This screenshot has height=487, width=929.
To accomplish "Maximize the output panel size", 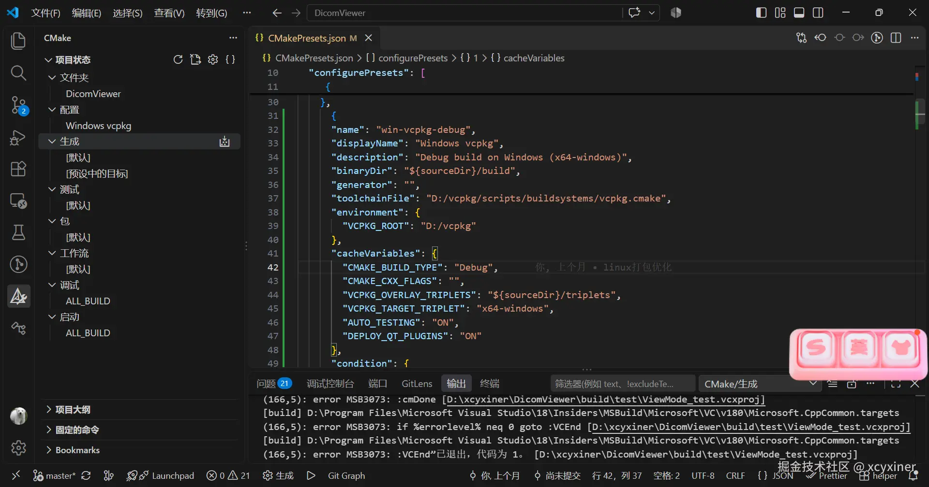I will coord(896,384).
